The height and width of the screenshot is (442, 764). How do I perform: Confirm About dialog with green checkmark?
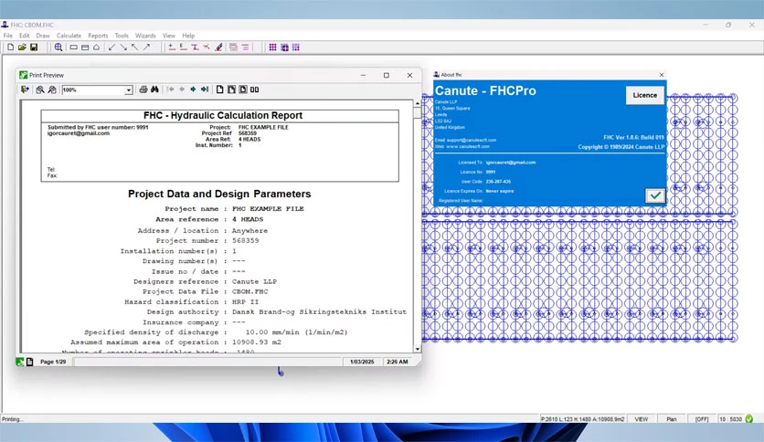pyautogui.click(x=655, y=195)
